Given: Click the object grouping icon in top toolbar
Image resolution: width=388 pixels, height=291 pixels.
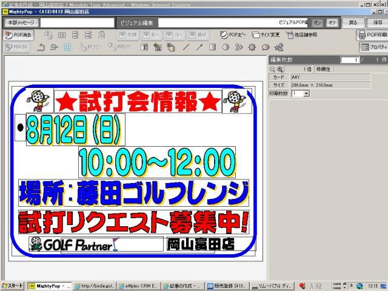Looking at the screenshot, I should click(x=48, y=35).
